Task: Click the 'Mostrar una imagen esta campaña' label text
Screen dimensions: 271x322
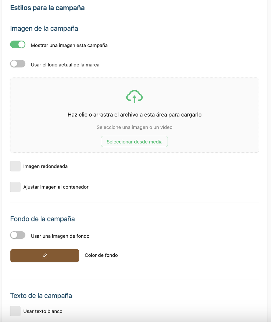Action: tap(69, 45)
